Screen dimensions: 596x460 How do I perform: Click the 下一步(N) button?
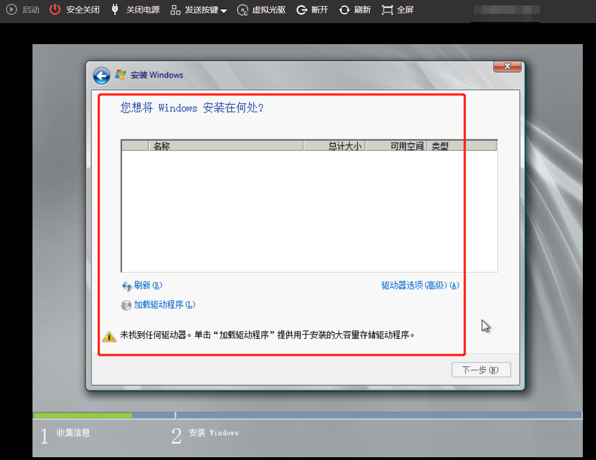point(481,370)
